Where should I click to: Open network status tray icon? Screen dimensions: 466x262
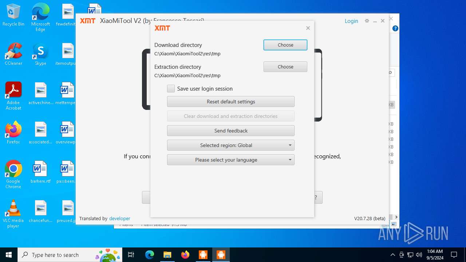coord(410,255)
